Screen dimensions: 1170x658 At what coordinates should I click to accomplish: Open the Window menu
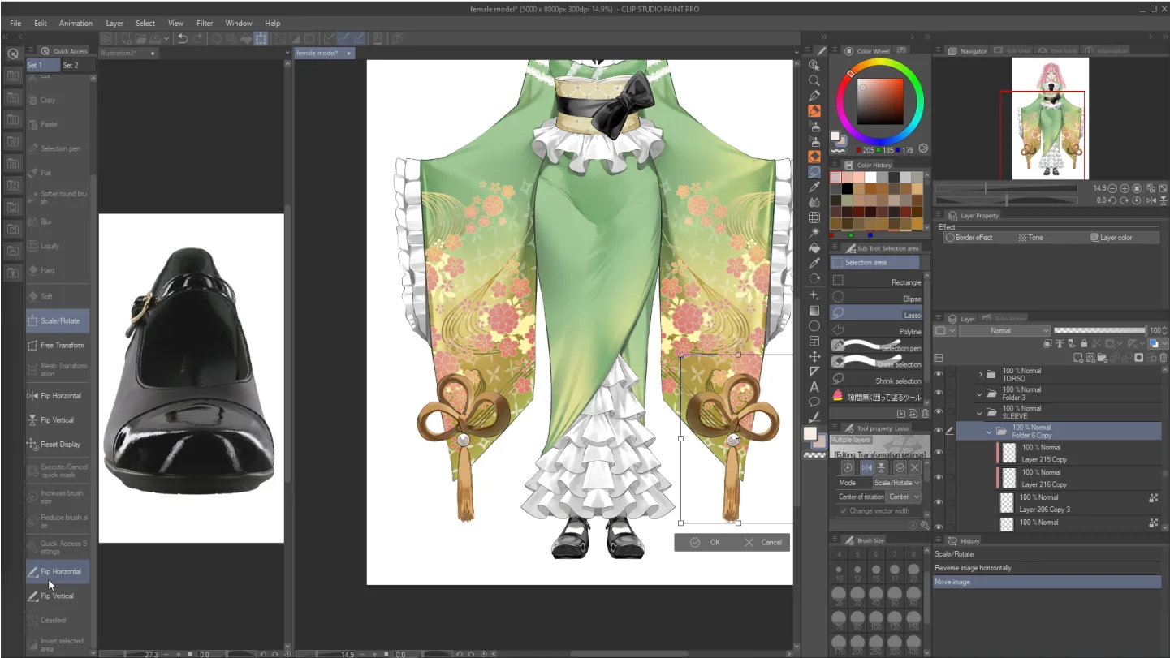[x=239, y=23]
